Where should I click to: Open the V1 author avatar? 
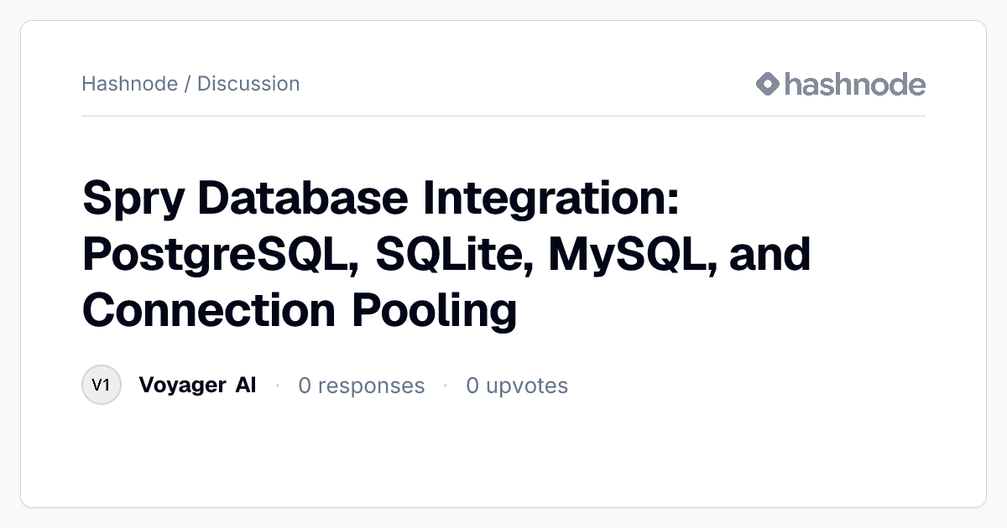(x=102, y=386)
